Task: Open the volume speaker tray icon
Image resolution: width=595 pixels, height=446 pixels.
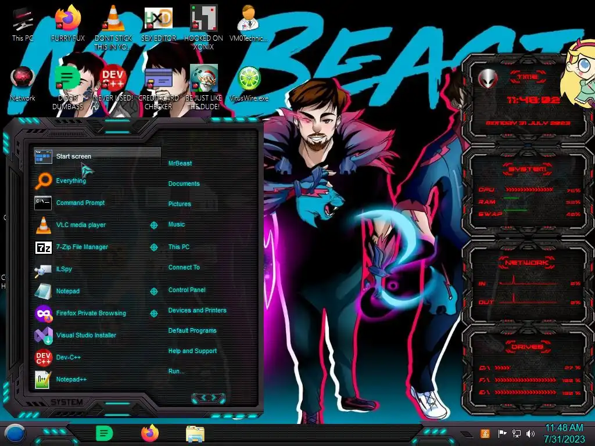Action: [x=531, y=433]
